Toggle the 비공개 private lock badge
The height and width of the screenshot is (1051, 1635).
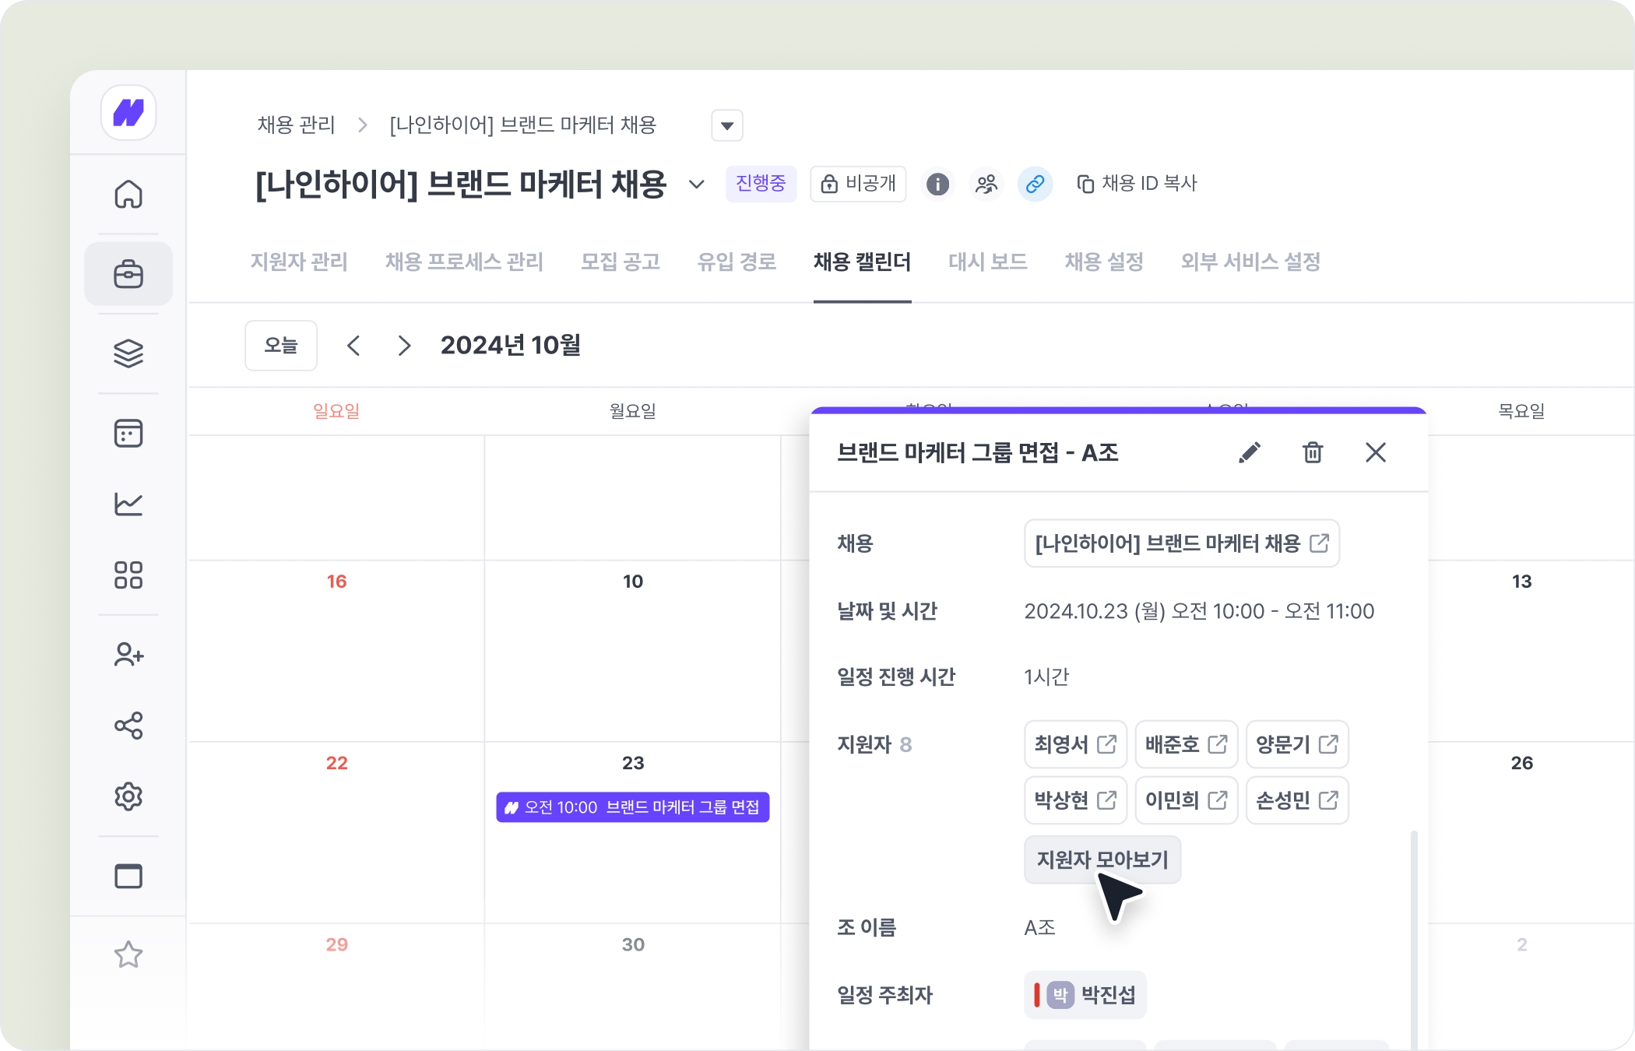pyautogui.click(x=858, y=184)
